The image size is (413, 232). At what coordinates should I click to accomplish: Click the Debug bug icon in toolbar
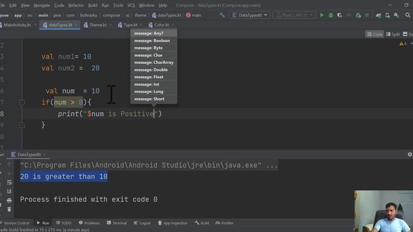pos(331,15)
